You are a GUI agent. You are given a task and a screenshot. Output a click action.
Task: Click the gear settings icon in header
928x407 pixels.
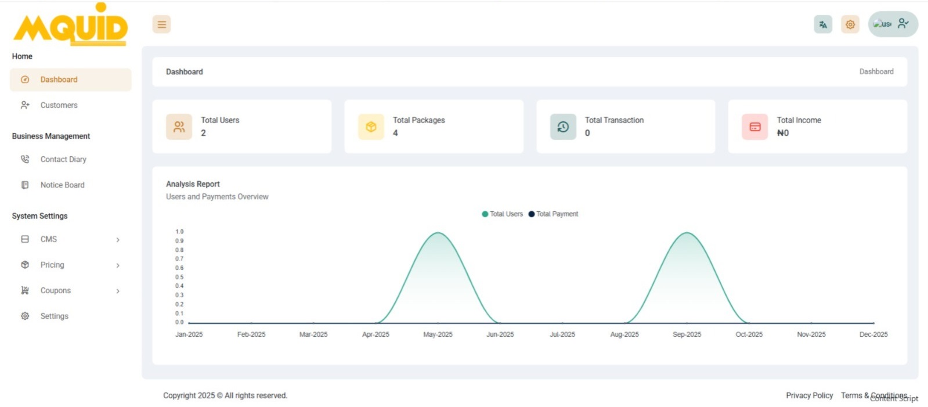coord(850,24)
